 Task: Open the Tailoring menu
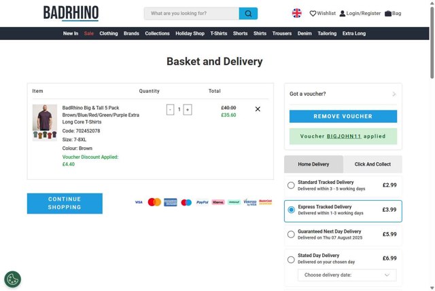tap(327, 33)
